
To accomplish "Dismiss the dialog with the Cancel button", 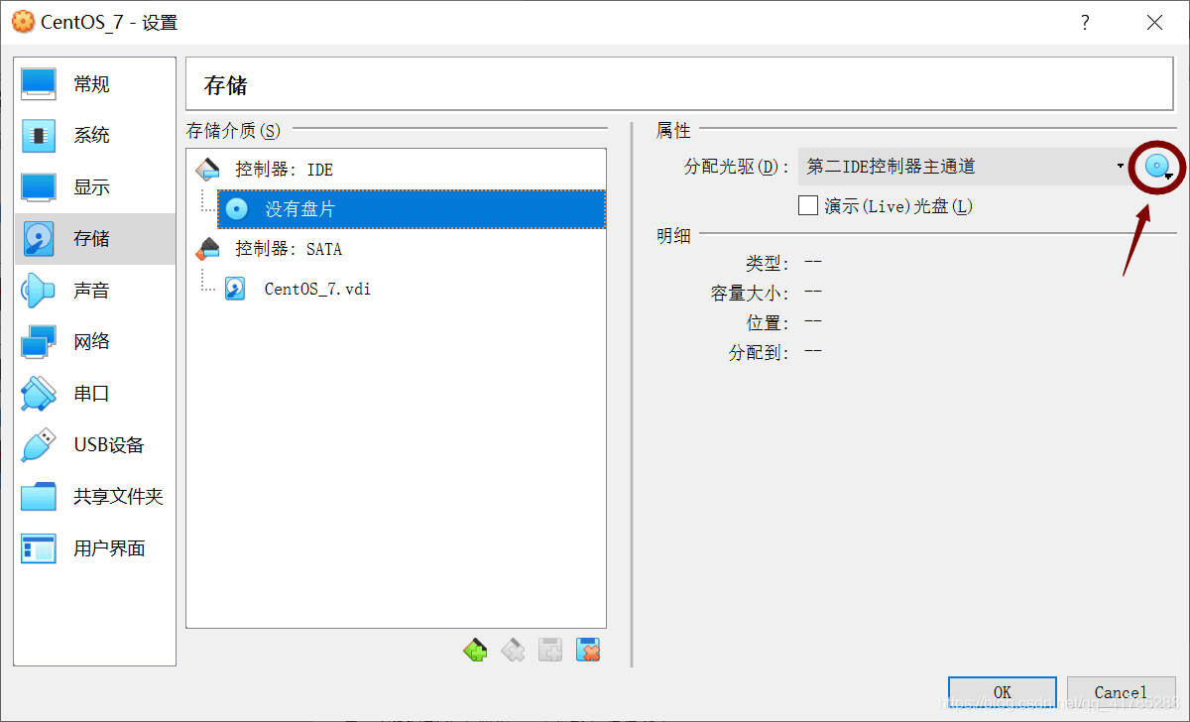I will pyautogui.click(x=1122, y=692).
